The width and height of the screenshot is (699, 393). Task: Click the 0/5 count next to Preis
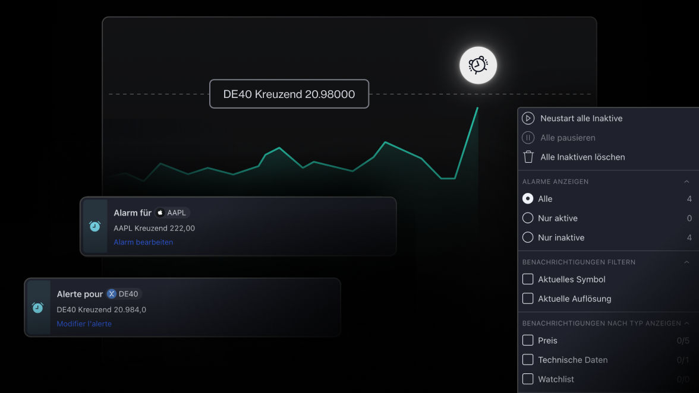pos(683,341)
